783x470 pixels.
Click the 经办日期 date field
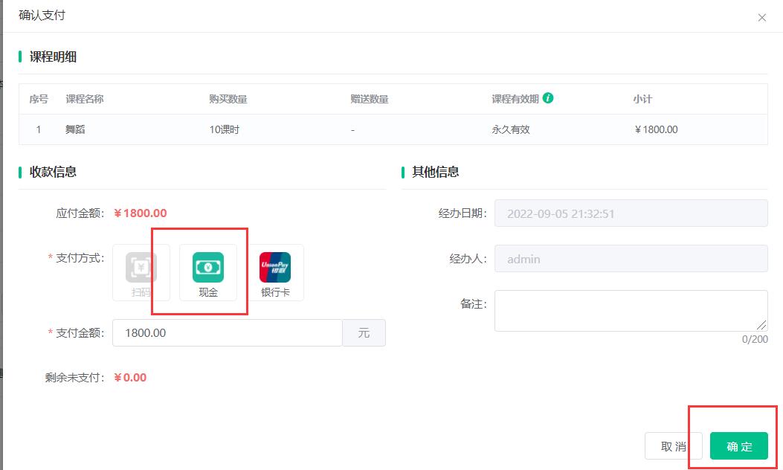(x=631, y=213)
